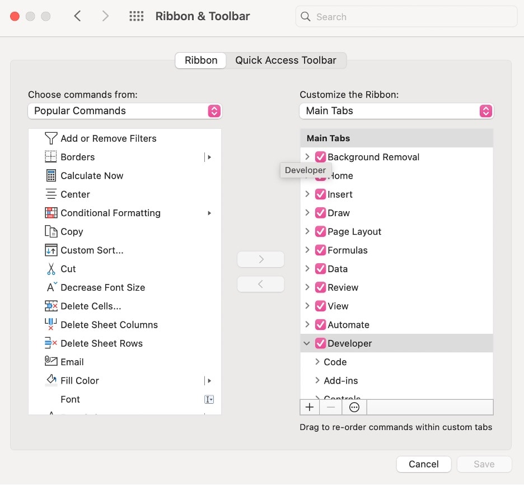The height and width of the screenshot is (485, 524).
Task: Click the Custom Sort icon
Action: pos(51,250)
